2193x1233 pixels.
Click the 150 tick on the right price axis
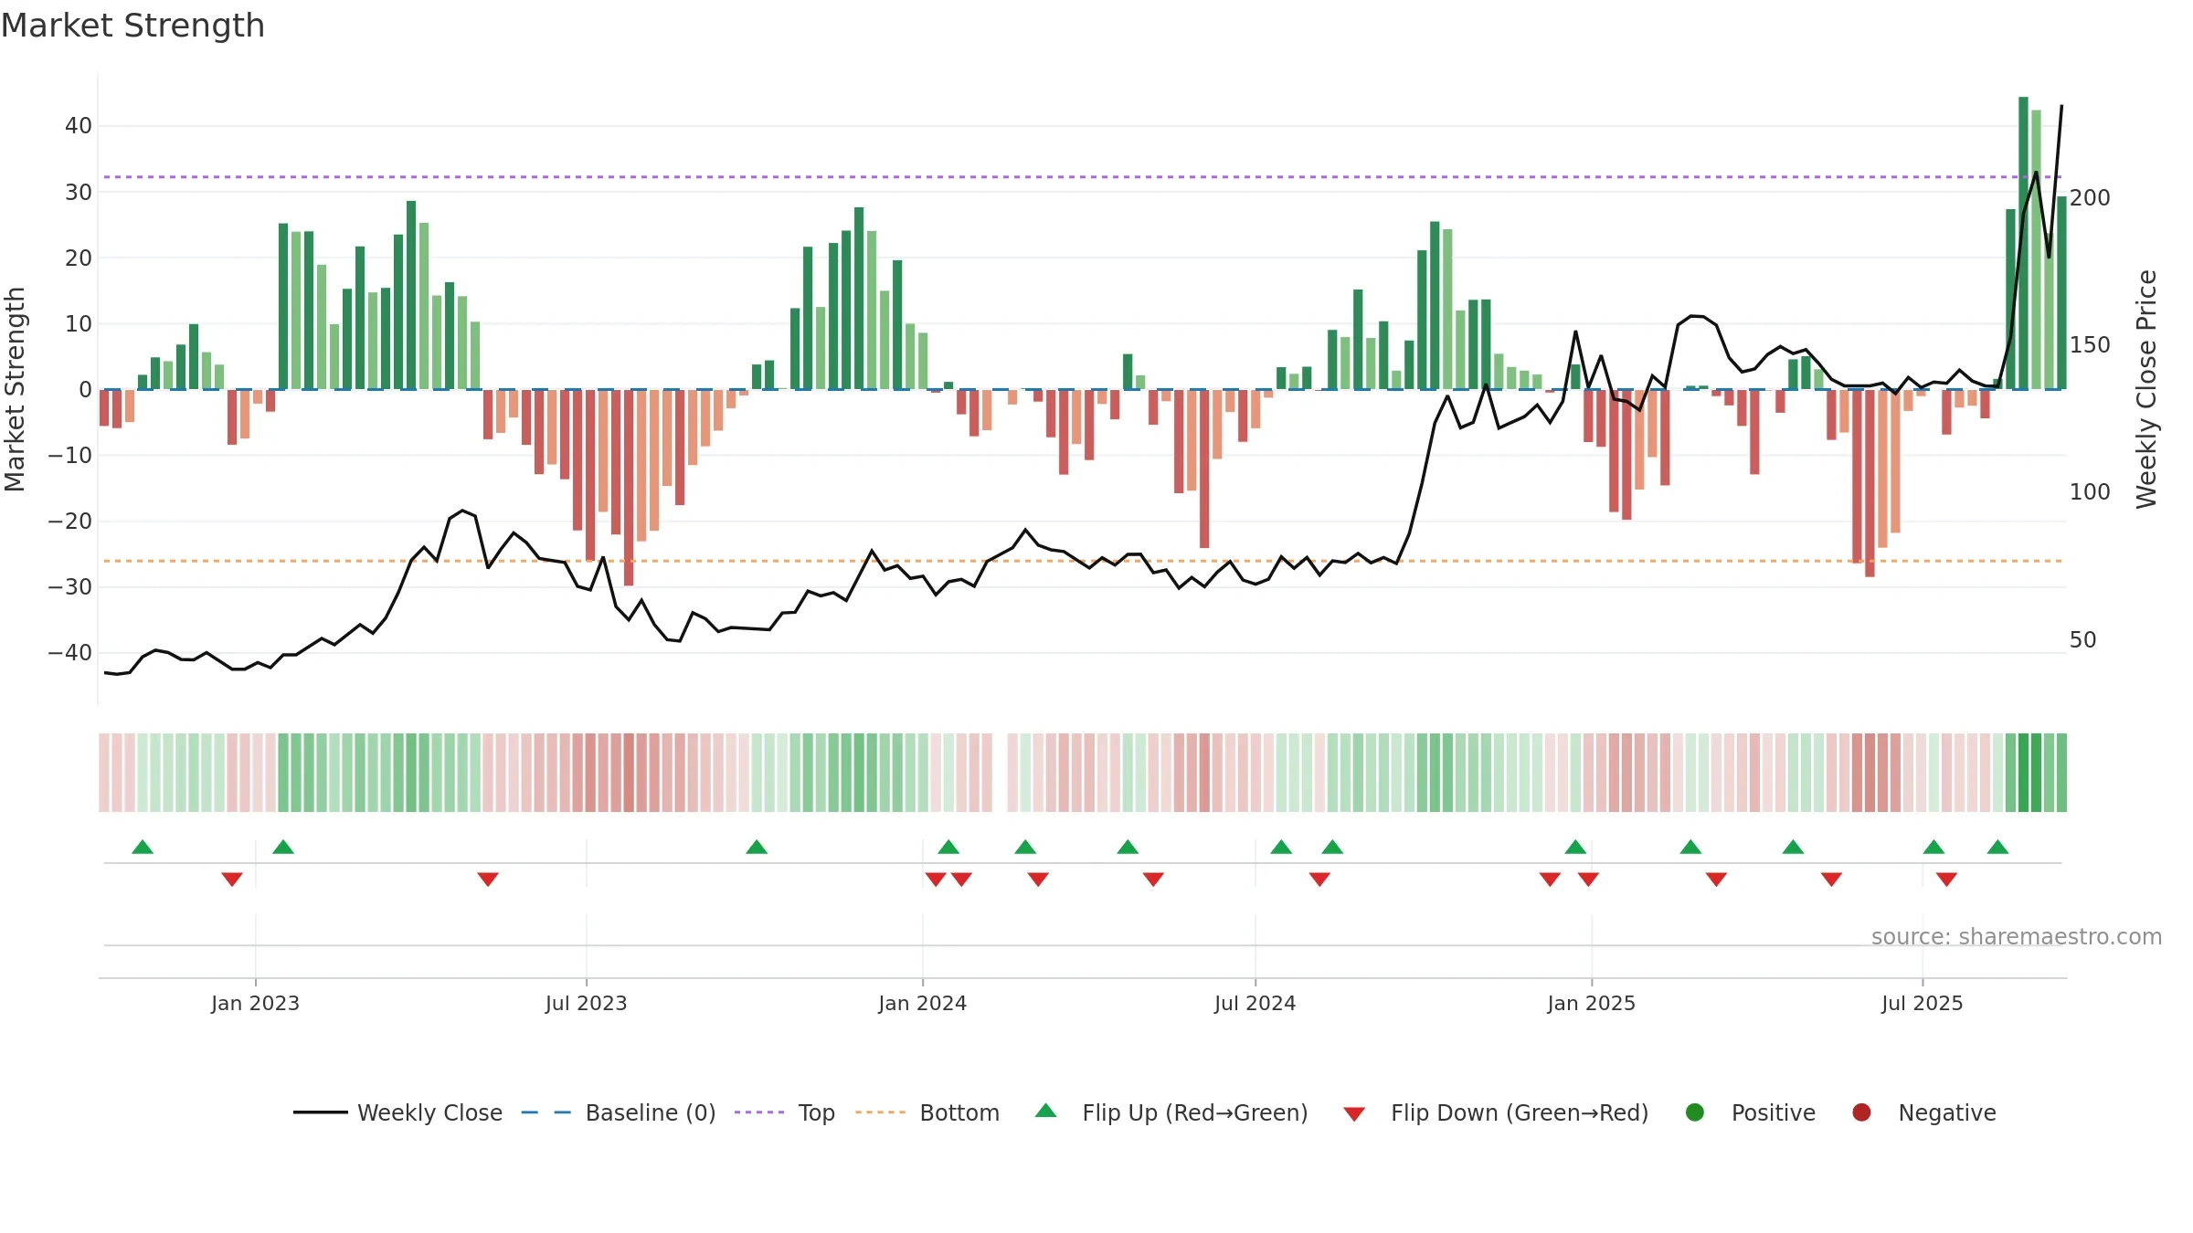click(2090, 345)
